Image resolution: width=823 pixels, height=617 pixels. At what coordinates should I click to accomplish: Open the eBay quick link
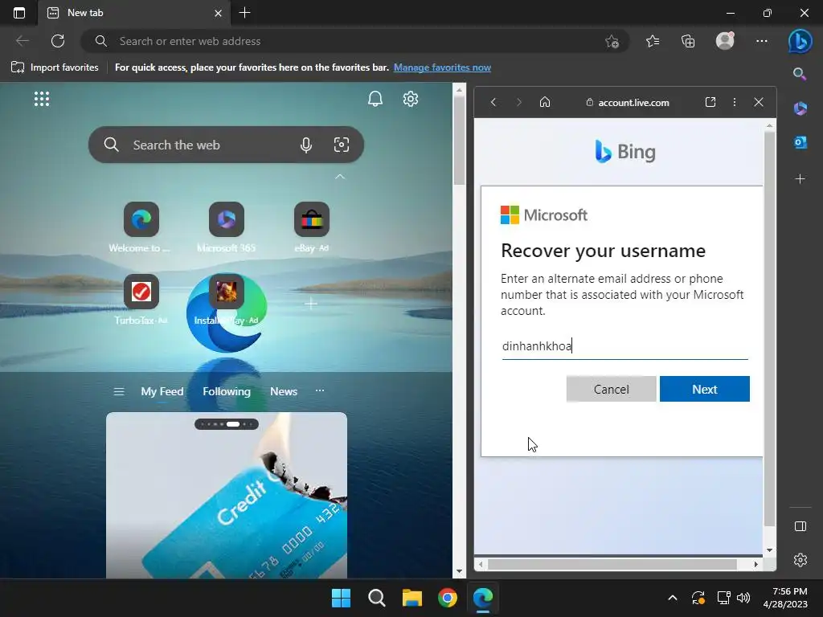[311, 227]
